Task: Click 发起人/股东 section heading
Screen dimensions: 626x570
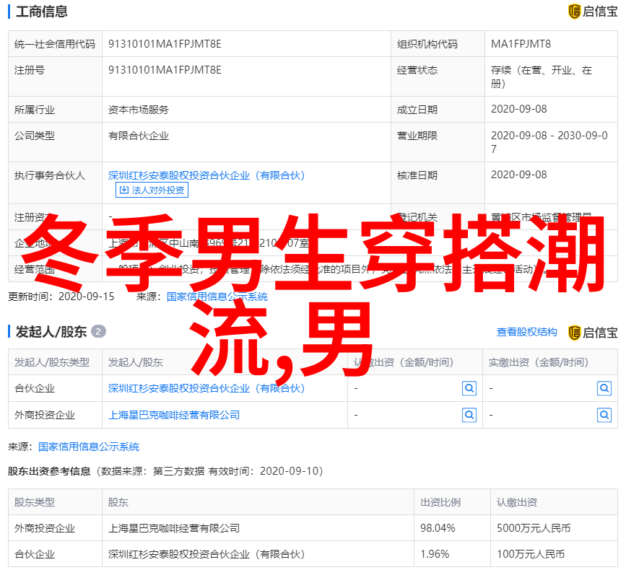Action: [x=51, y=331]
